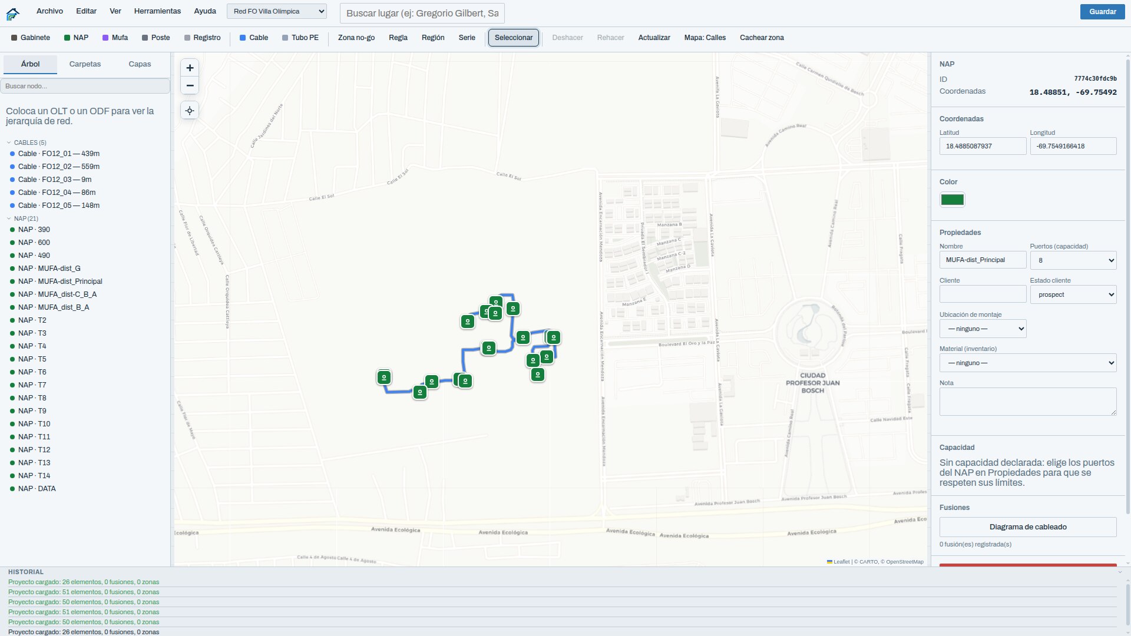The image size is (1131, 636).
Task: Switch to the Carpetas tab
Action: 85,64
